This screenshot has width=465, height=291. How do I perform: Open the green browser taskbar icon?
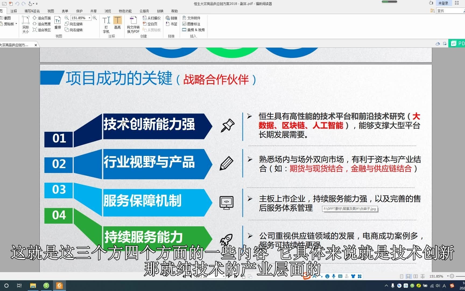[x=46, y=286]
